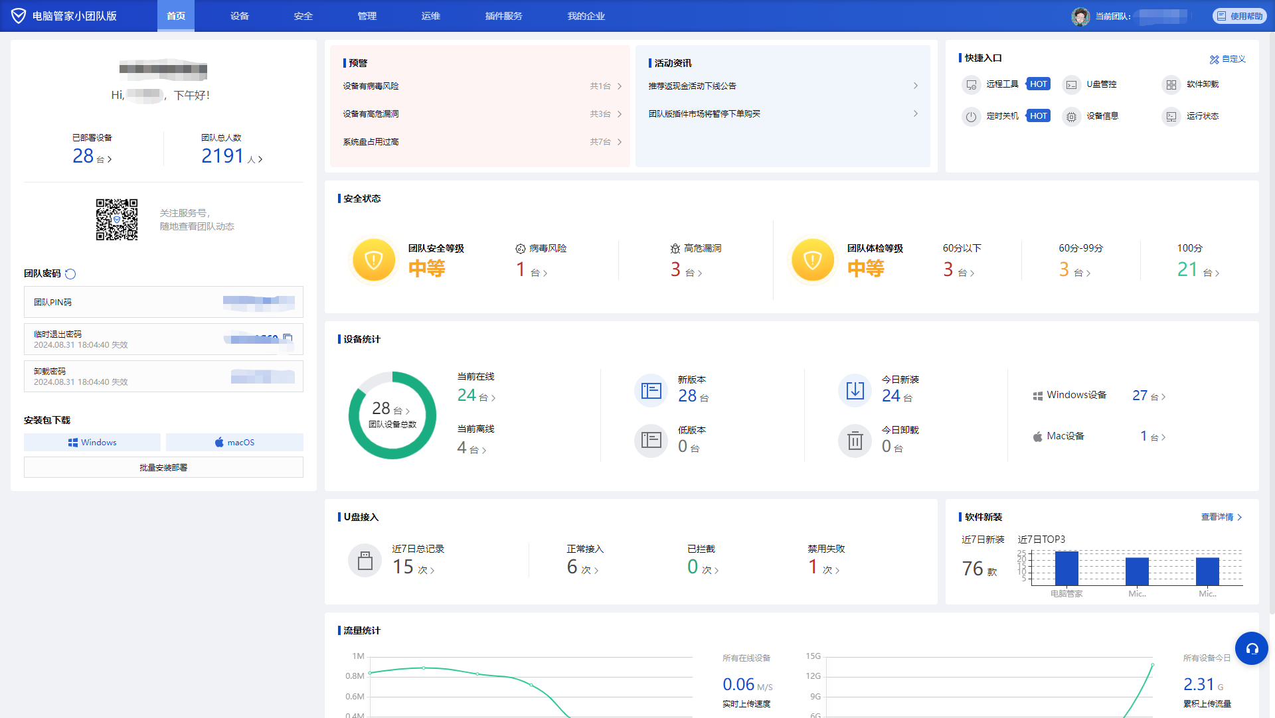Open the 我的企业 menu
1275x718 pixels.
(x=586, y=15)
